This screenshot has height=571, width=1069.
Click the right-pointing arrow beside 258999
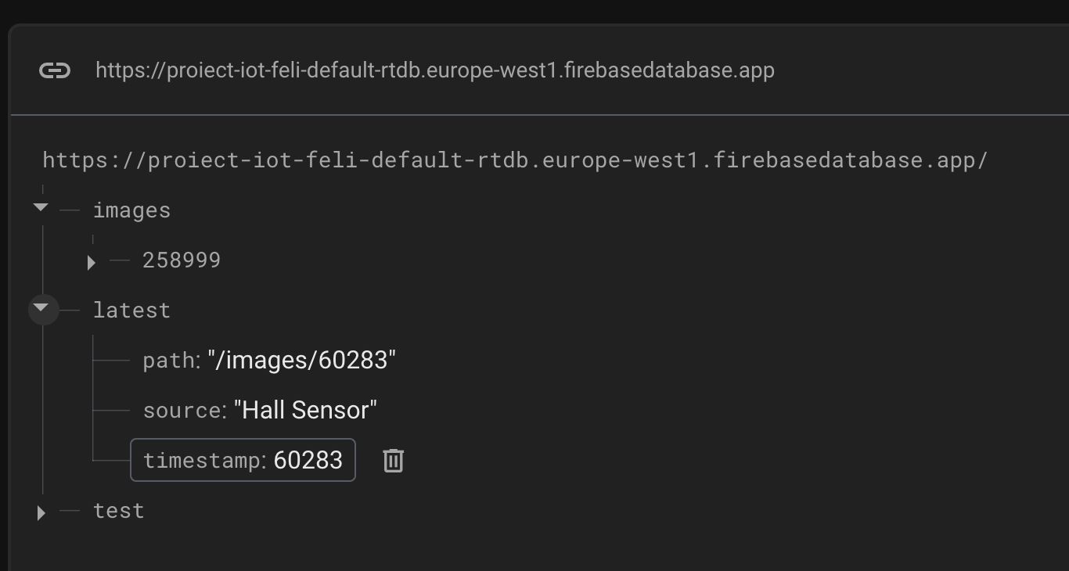pyautogui.click(x=91, y=263)
